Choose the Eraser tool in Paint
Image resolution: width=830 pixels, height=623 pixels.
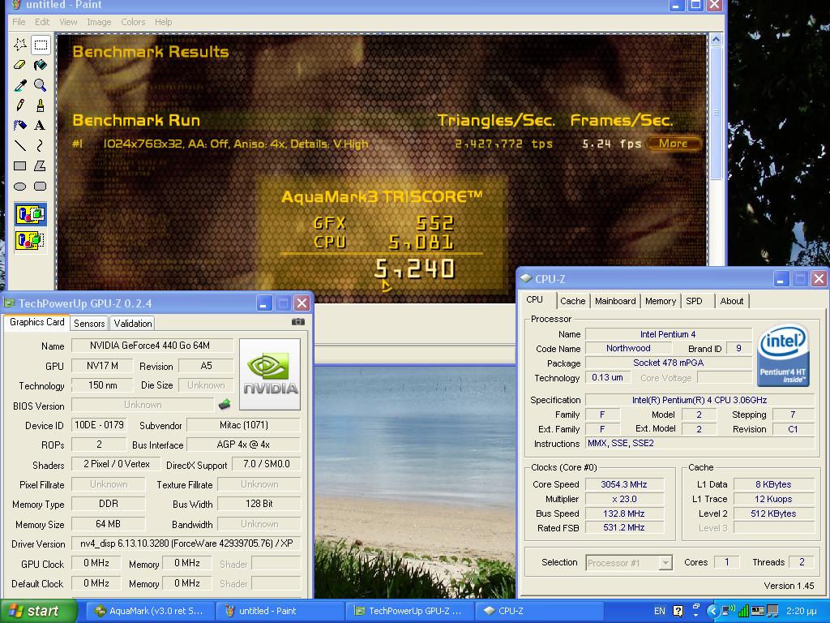coord(20,65)
